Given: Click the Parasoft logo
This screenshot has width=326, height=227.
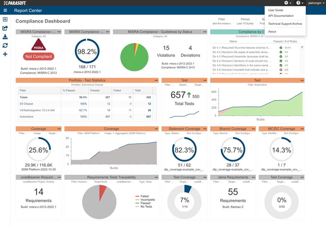Looking at the screenshot, I should pos(15,3).
